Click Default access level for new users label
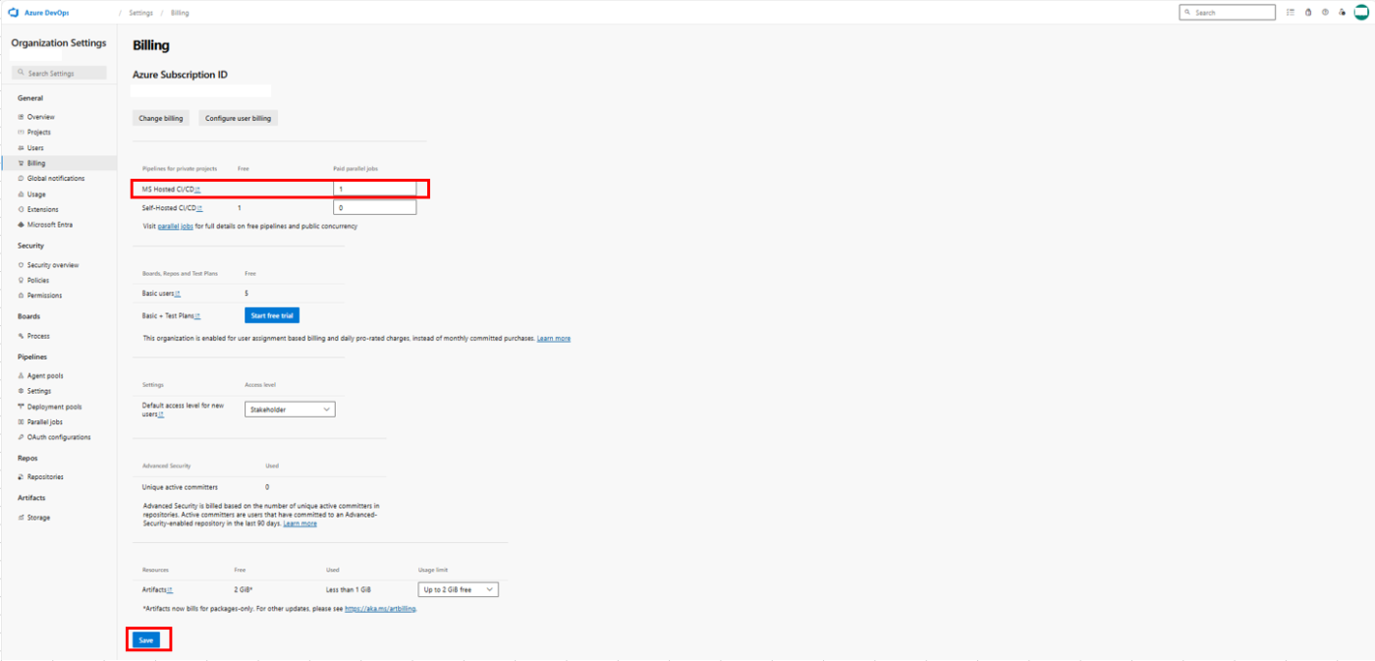This screenshot has height=661, width=1375. [x=183, y=410]
